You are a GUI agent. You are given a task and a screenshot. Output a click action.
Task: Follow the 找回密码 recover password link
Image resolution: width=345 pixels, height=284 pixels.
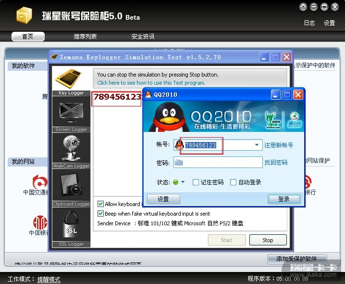276,163
